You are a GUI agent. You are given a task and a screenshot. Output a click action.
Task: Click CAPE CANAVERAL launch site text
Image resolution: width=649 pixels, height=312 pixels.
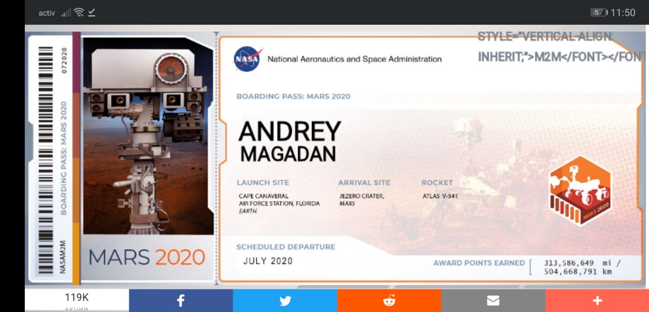(264, 196)
